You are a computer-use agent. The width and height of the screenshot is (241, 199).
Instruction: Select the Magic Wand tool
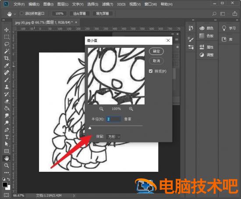click(7, 51)
